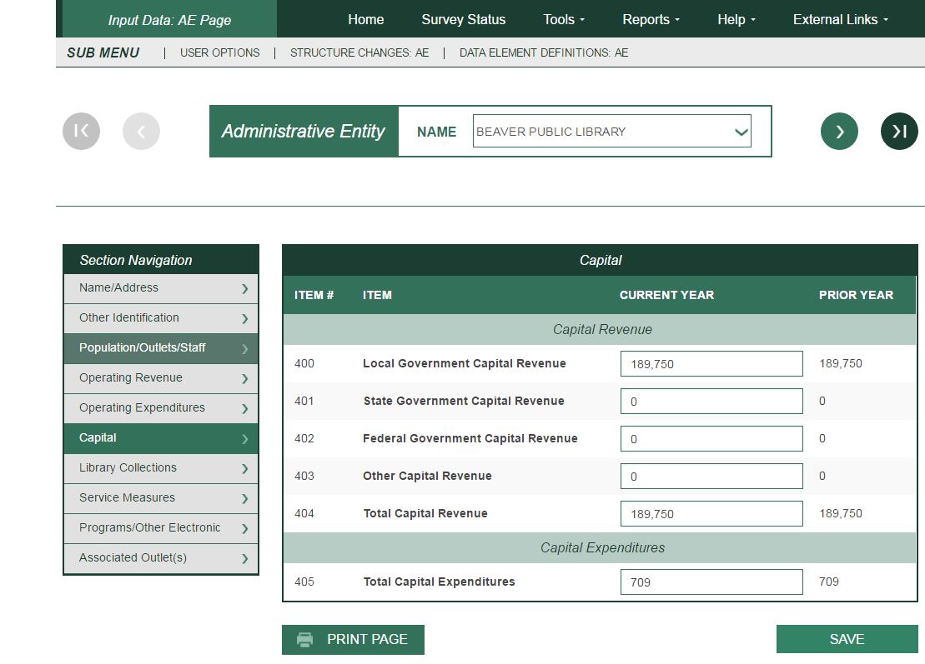Go to the first record arrow icon
Viewport: 925px width, 664px height.
[x=81, y=131]
